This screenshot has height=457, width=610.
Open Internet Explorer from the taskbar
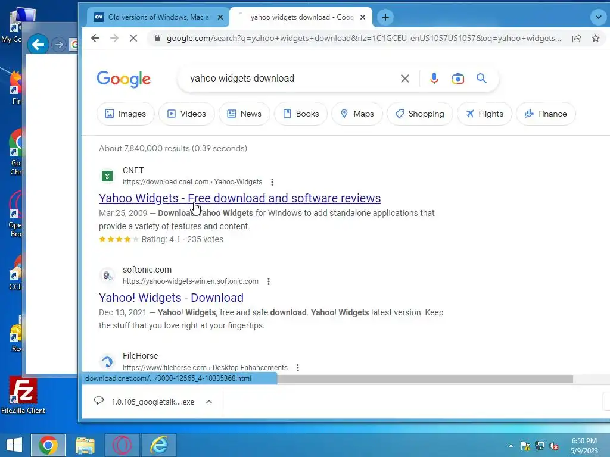click(x=159, y=445)
